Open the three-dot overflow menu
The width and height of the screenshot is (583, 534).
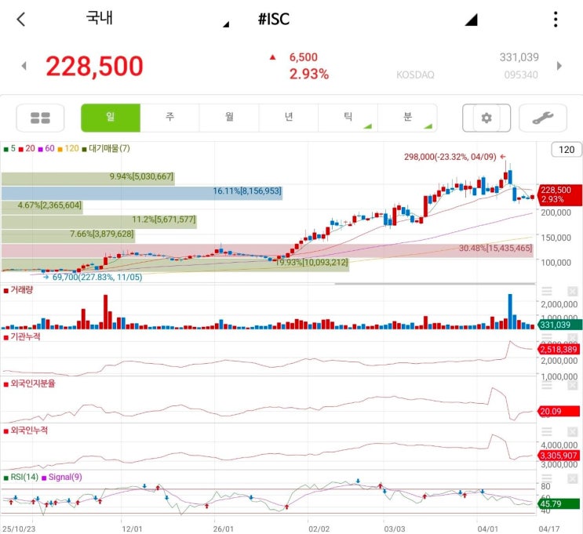[556, 19]
